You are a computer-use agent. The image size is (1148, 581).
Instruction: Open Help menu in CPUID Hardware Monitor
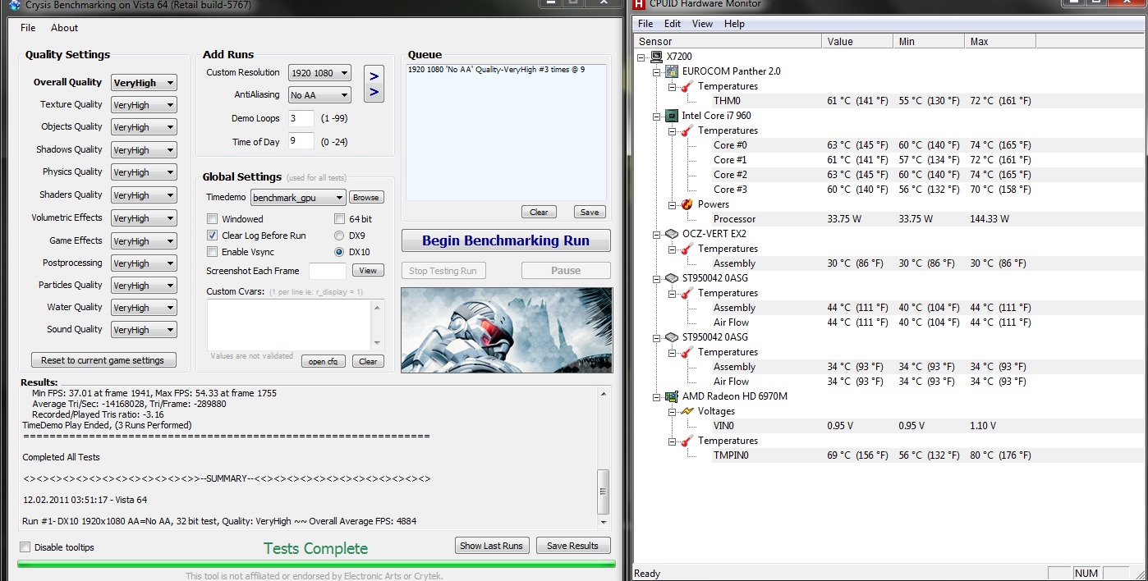[x=734, y=24]
